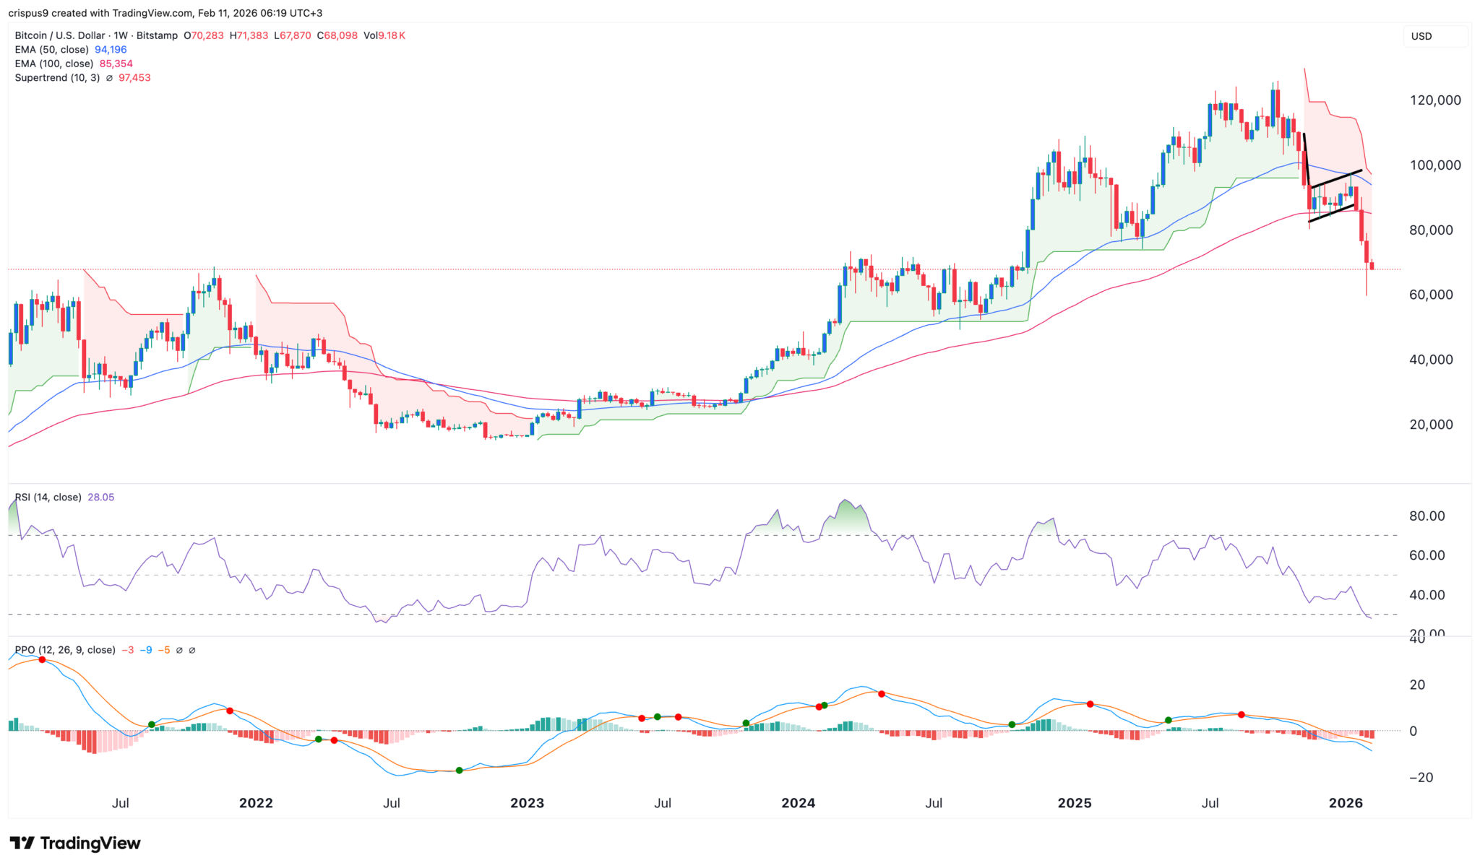Select the EMA (100, close) indicator legend
Image resolution: width=1480 pixels, height=868 pixels.
point(53,64)
